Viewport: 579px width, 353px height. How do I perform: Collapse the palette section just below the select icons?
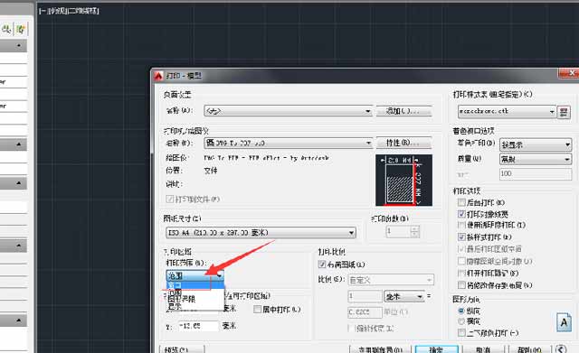tap(18, 46)
